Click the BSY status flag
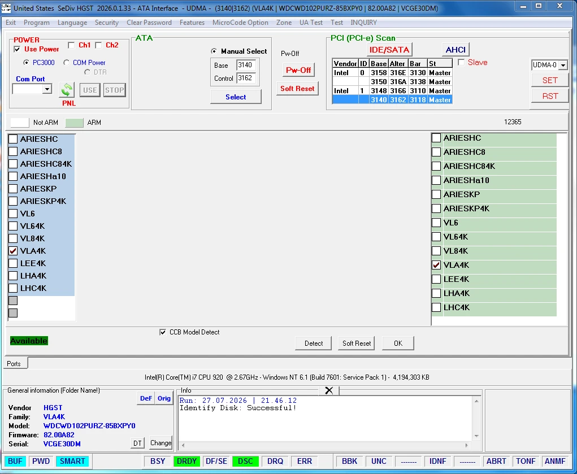The height and width of the screenshot is (474, 577). (158, 461)
